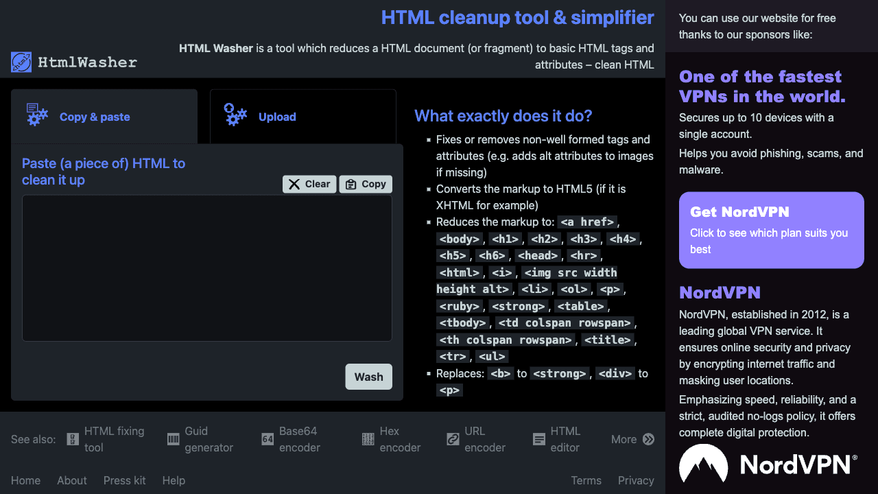The width and height of the screenshot is (878, 494).
Task: Click the Hex encoder icon
Action: [368, 439]
